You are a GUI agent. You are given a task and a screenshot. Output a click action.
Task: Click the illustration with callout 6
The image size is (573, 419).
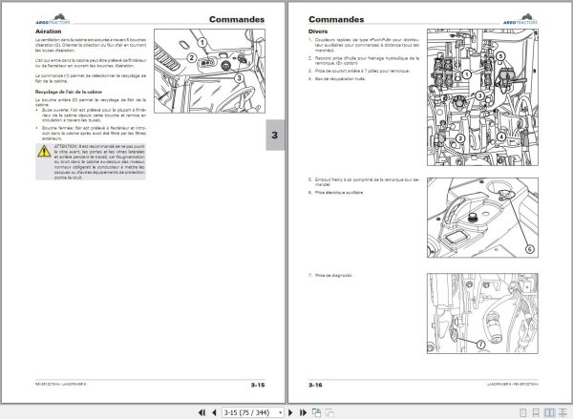pyautogui.click(x=482, y=218)
